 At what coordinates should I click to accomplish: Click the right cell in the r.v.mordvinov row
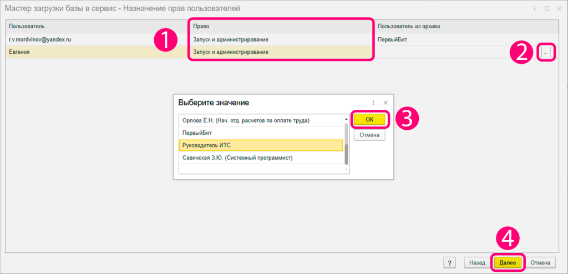pyautogui.click(x=282, y=39)
